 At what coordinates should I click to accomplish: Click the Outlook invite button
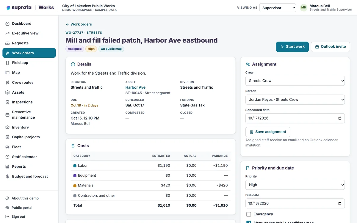[x=330, y=47]
